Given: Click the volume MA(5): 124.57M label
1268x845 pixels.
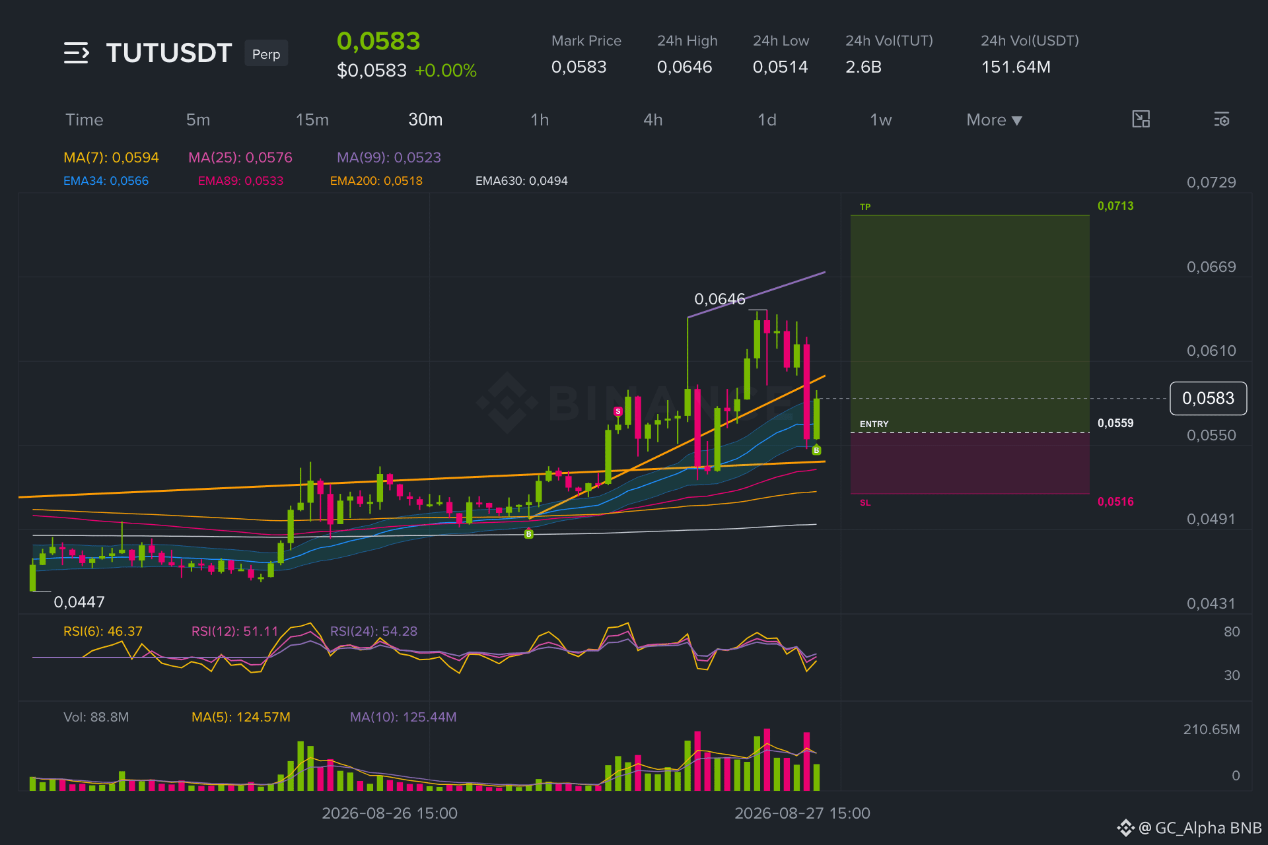Looking at the screenshot, I should [x=241, y=718].
